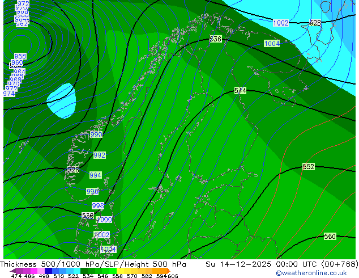Viewport: 359px width, 278px height.
Task: Click the dark green swatch above 534
Action: [x=84, y=271]
